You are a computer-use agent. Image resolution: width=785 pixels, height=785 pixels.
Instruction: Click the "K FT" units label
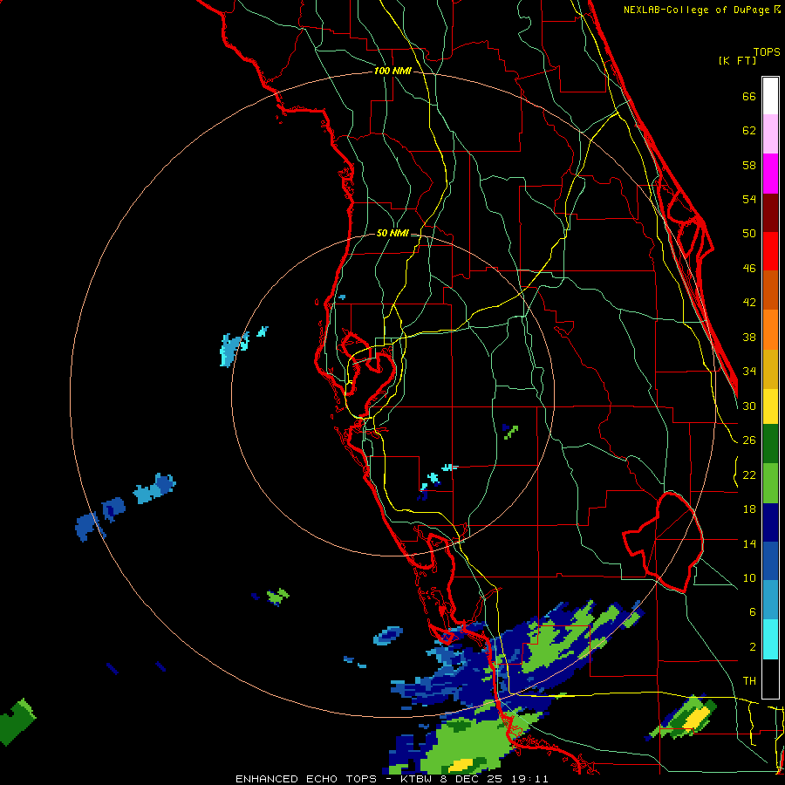point(737,60)
